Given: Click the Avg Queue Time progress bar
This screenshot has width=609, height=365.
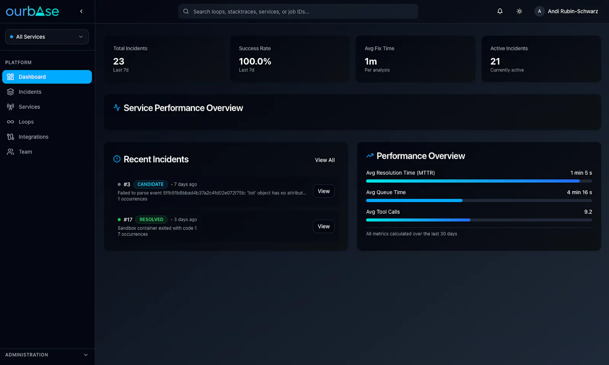Looking at the screenshot, I should coord(479,201).
